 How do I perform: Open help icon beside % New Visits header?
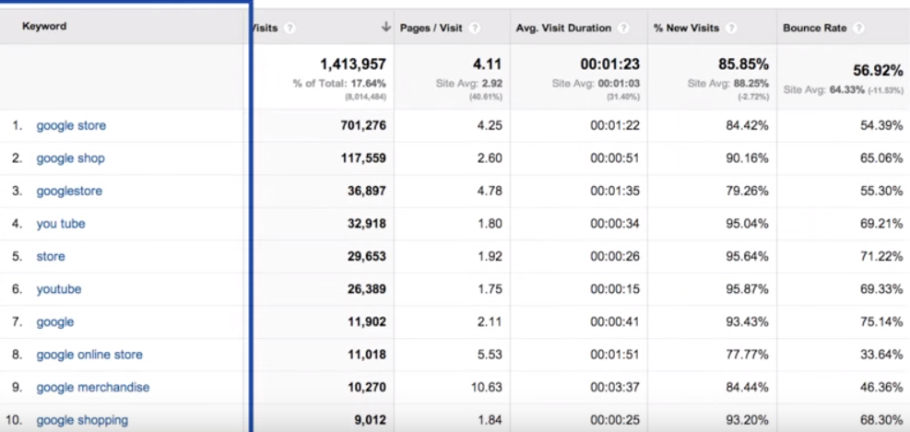(731, 28)
